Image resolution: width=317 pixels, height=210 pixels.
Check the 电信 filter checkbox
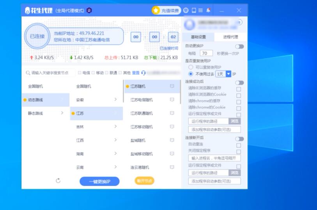pyautogui.click(x=80, y=73)
